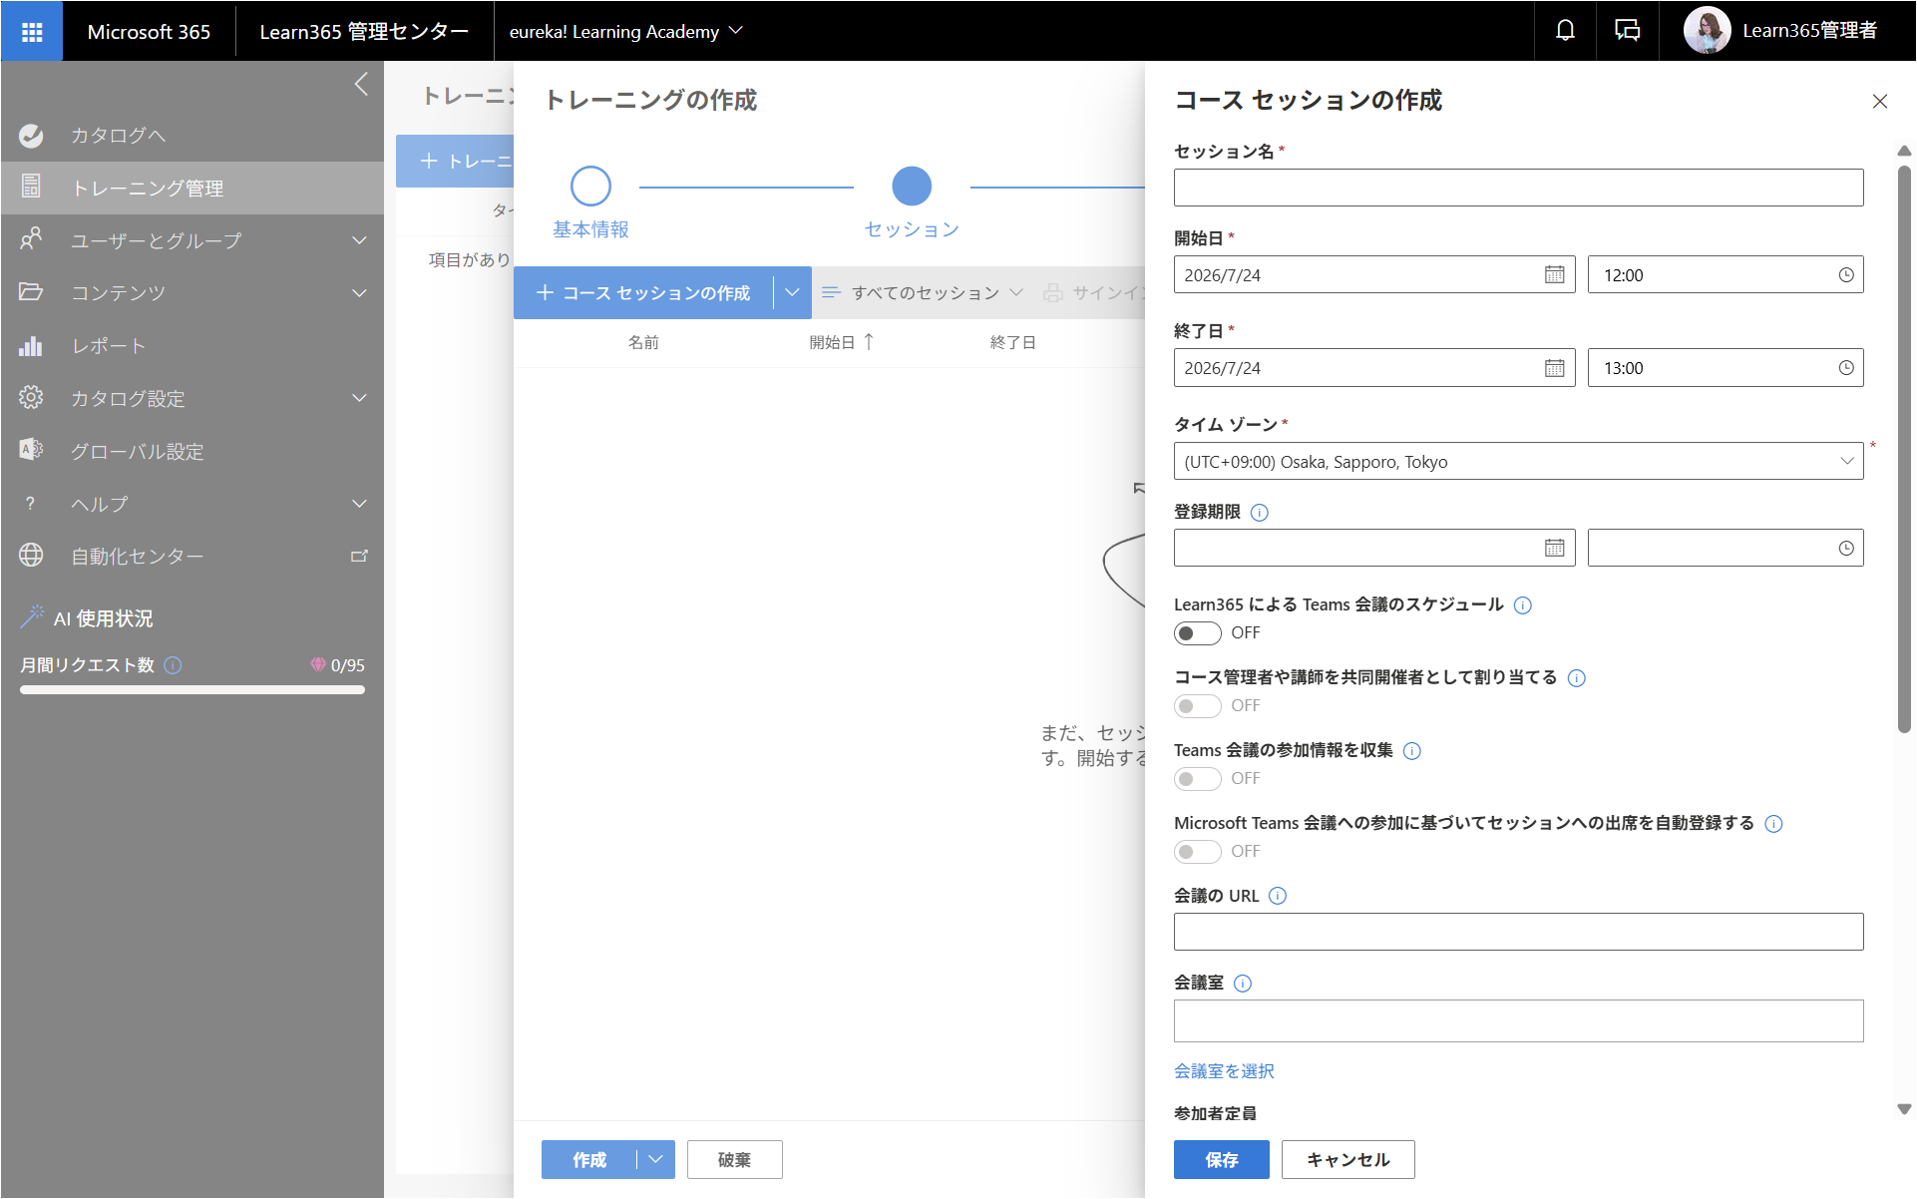Open the clock picker for the start time 12:00
This screenshot has width=1917, height=1199.
(1845, 275)
